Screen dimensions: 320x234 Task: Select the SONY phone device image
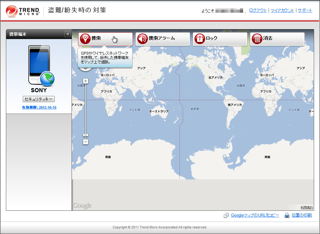(x=41, y=65)
